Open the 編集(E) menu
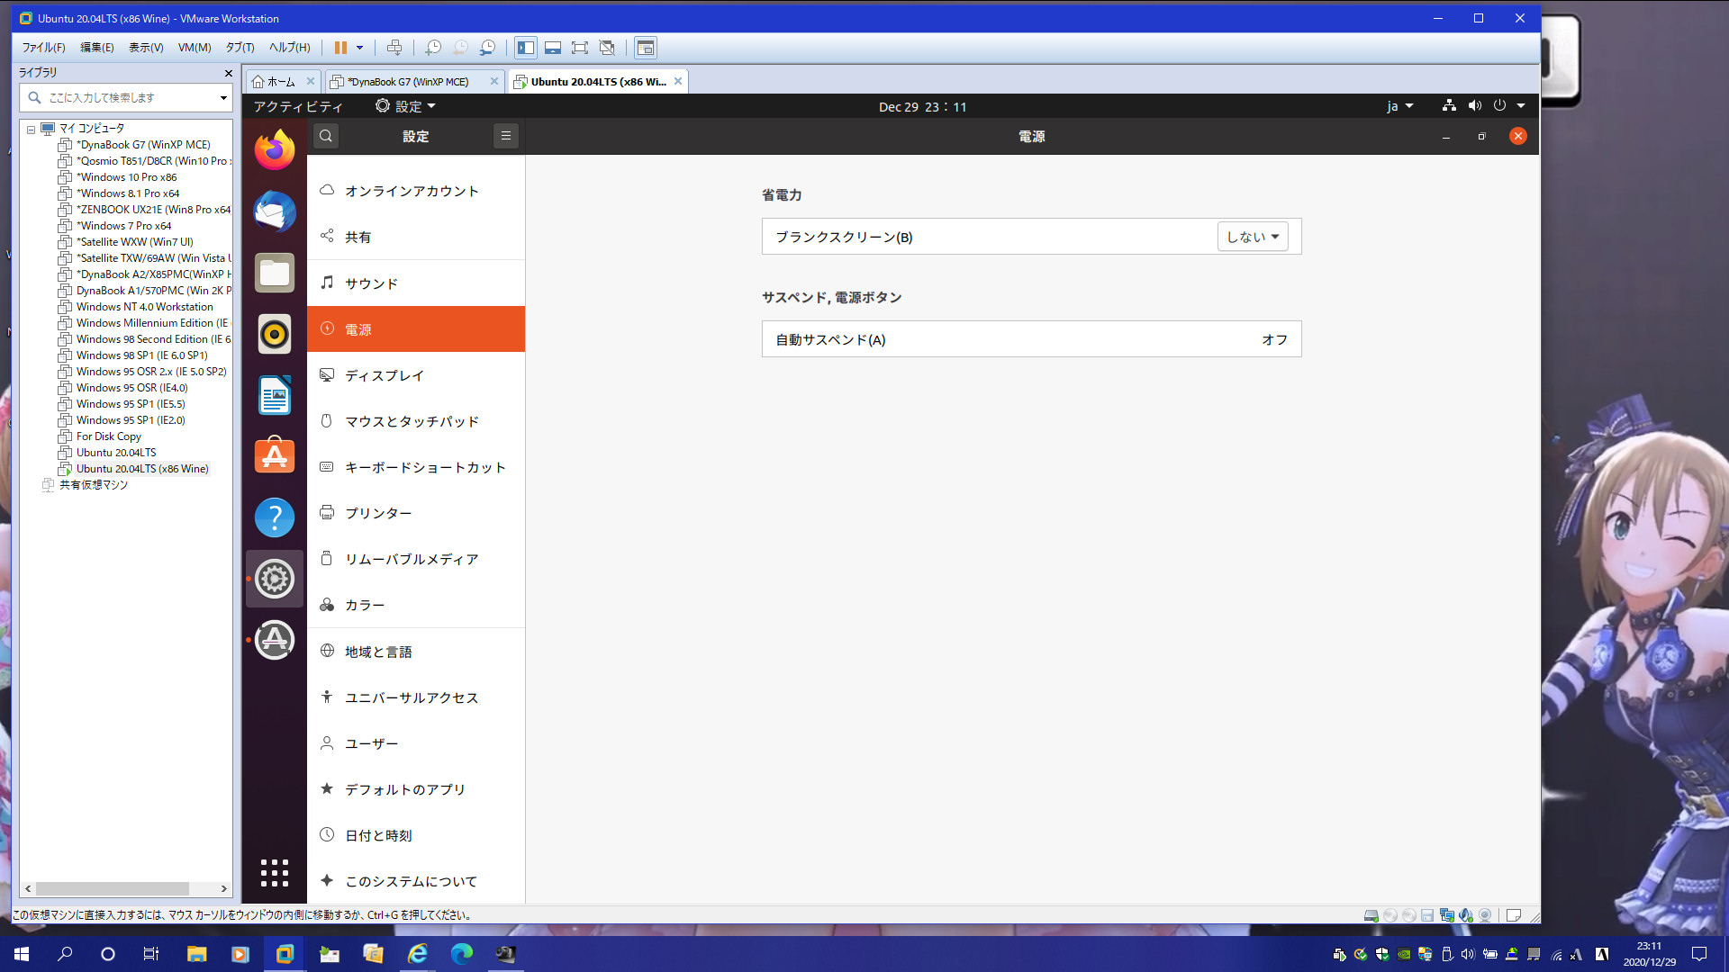The width and height of the screenshot is (1729, 972). click(97, 48)
